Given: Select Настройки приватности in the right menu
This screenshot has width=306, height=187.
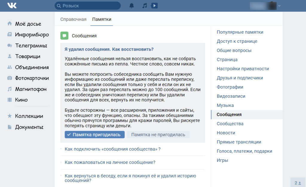Looking at the screenshot, I should click(243, 69).
